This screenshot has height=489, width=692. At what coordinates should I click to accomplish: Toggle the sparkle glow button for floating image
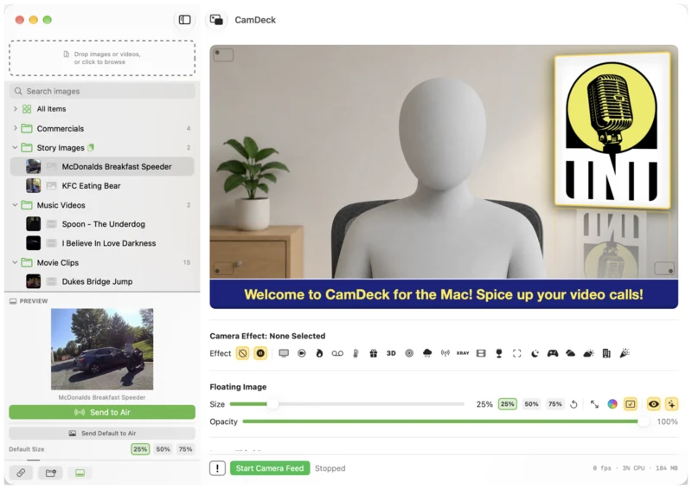(671, 403)
